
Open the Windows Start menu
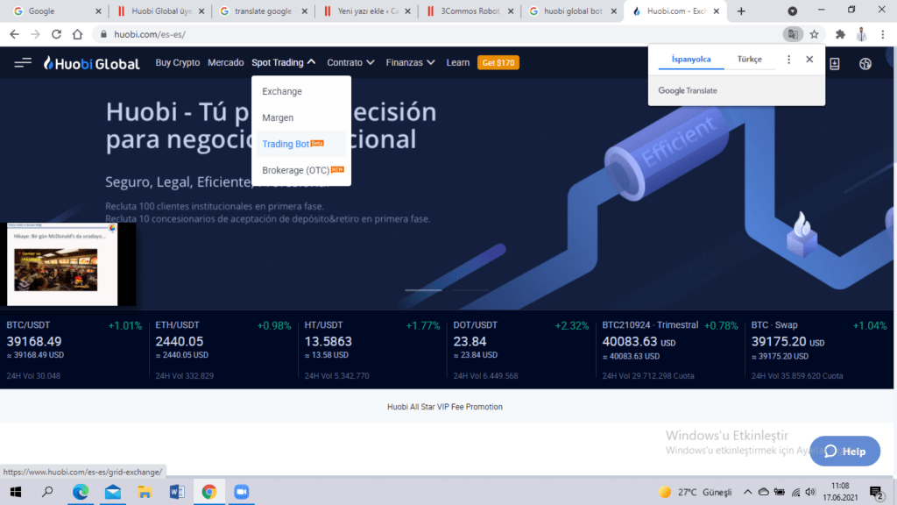[x=16, y=492]
